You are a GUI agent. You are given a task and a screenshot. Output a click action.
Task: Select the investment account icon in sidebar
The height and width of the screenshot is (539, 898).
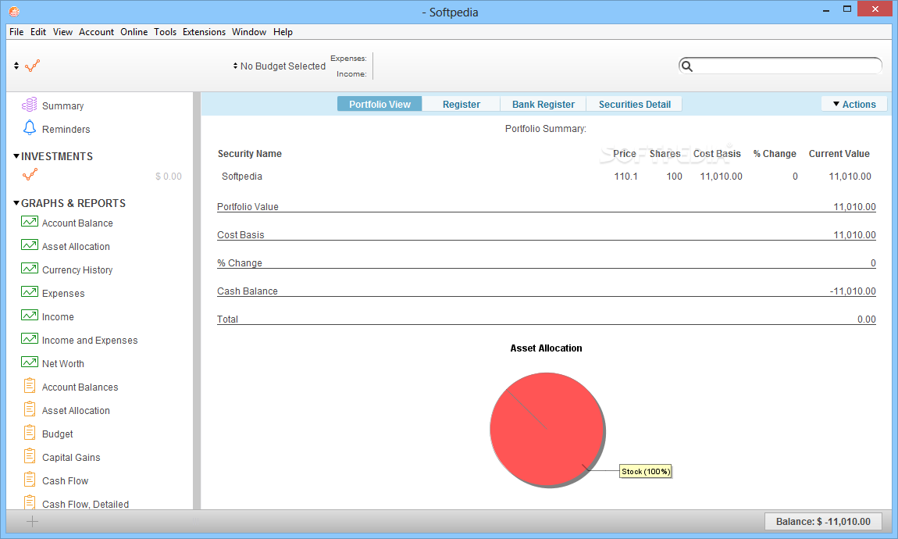(x=30, y=175)
